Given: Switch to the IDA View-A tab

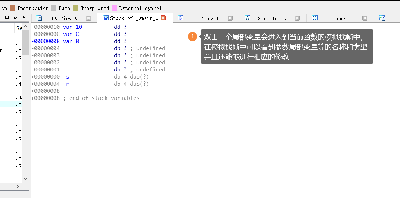Looking at the screenshot, I should pyautogui.click(x=63, y=18).
